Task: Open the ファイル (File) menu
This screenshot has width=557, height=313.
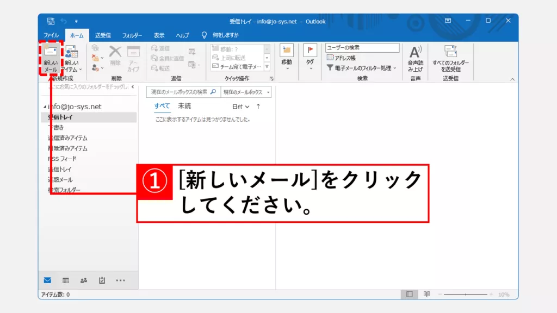Action: tap(51, 35)
